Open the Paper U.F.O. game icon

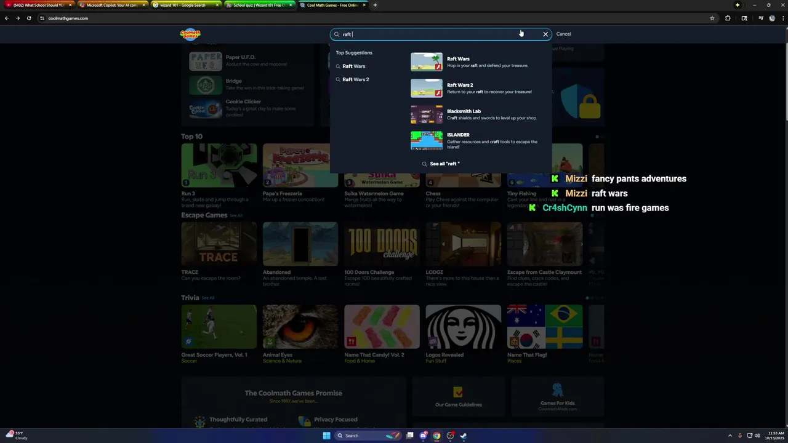(x=205, y=62)
